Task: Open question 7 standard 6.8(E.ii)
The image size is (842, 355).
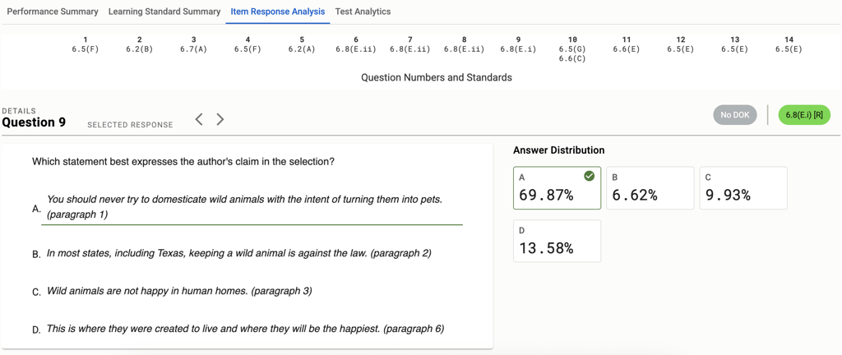Action: pyautogui.click(x=410, y=44)
